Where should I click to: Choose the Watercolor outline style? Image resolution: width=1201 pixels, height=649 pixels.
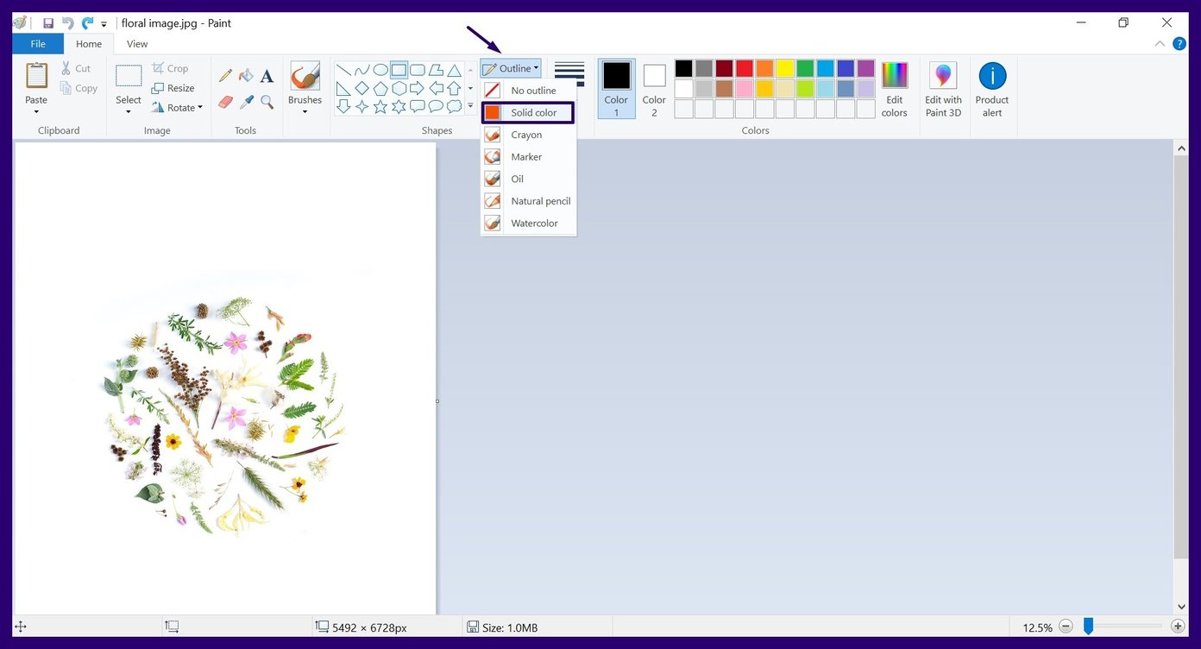tap(533, 223)
